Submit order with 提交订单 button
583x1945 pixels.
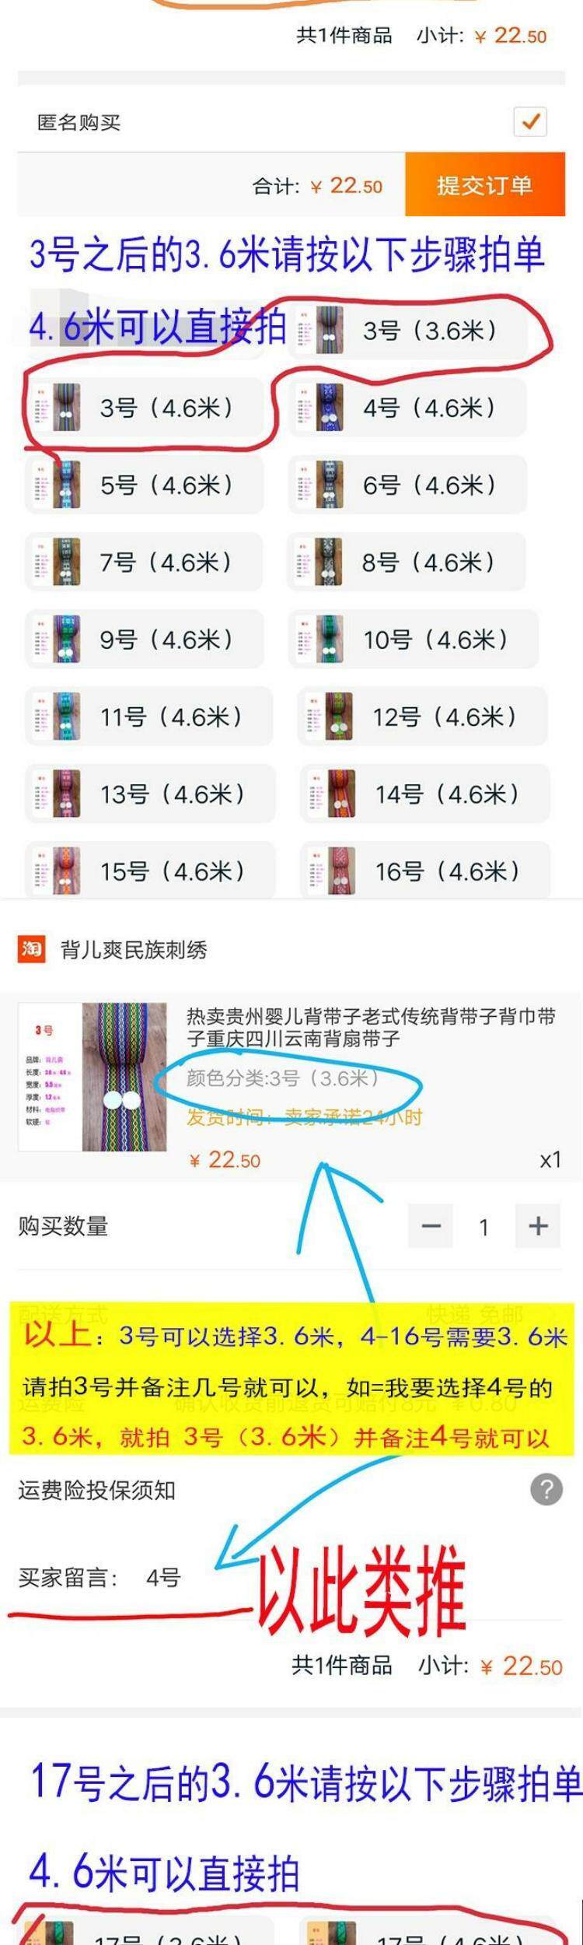pyautogui.click(x=485, y=184)
